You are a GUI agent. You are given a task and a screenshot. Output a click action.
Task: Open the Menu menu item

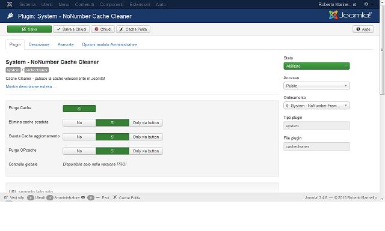64,4
